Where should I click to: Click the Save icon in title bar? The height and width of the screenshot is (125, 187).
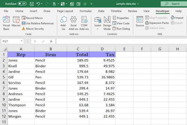pos(32,4)
